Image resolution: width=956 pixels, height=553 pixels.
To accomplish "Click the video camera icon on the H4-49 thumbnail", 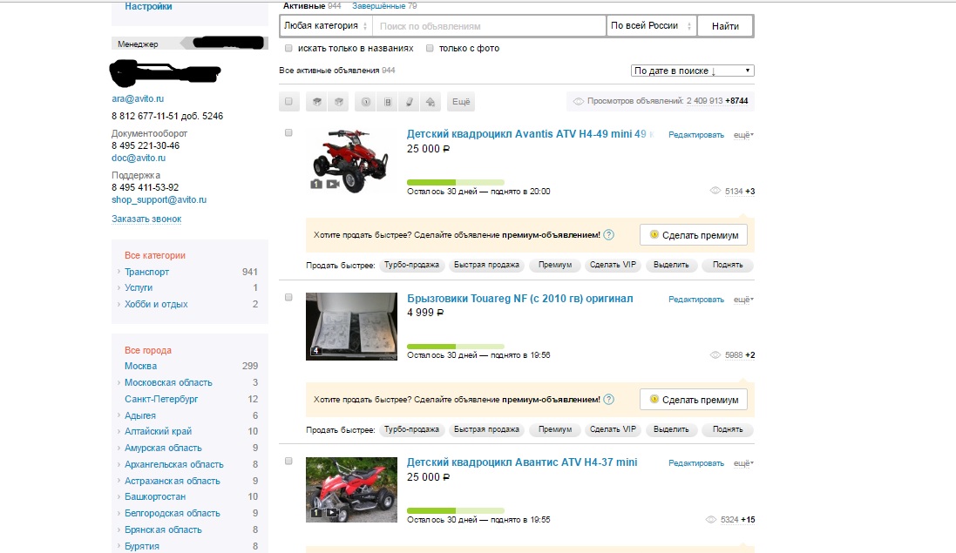I will (332, 184).
